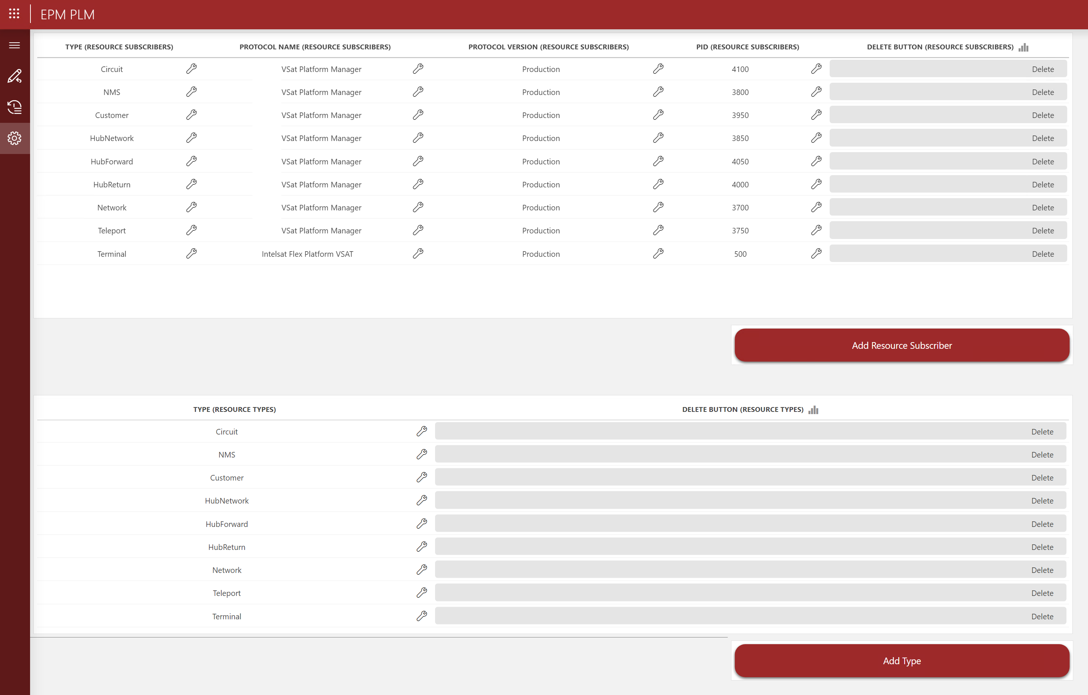Select PID value 4050
This screenshot has width=1088, height=695.
pyautogui.click(x=740, y=162)
